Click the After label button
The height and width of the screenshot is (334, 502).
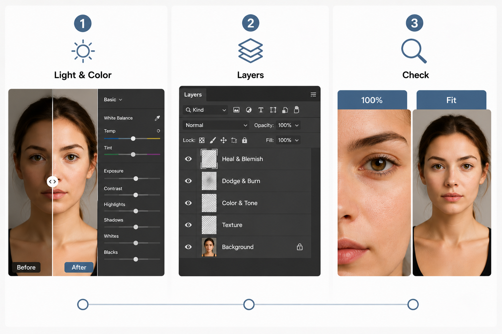79,267
